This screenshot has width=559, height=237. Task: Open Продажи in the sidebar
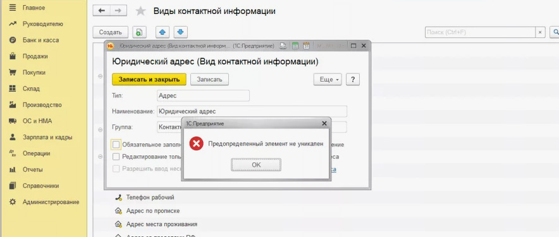(x=35, y=56)
